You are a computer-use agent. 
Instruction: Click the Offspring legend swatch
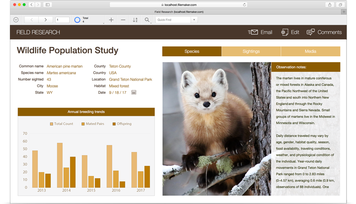click(x=114, y=124)
